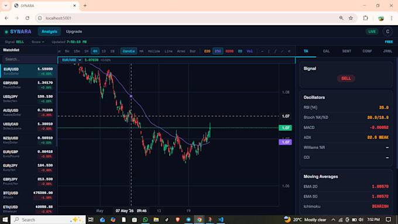Toggle the E200 EMA overlay
Image resolution: width=398 pixels, height=224 pixels.
tap(229, 51)
